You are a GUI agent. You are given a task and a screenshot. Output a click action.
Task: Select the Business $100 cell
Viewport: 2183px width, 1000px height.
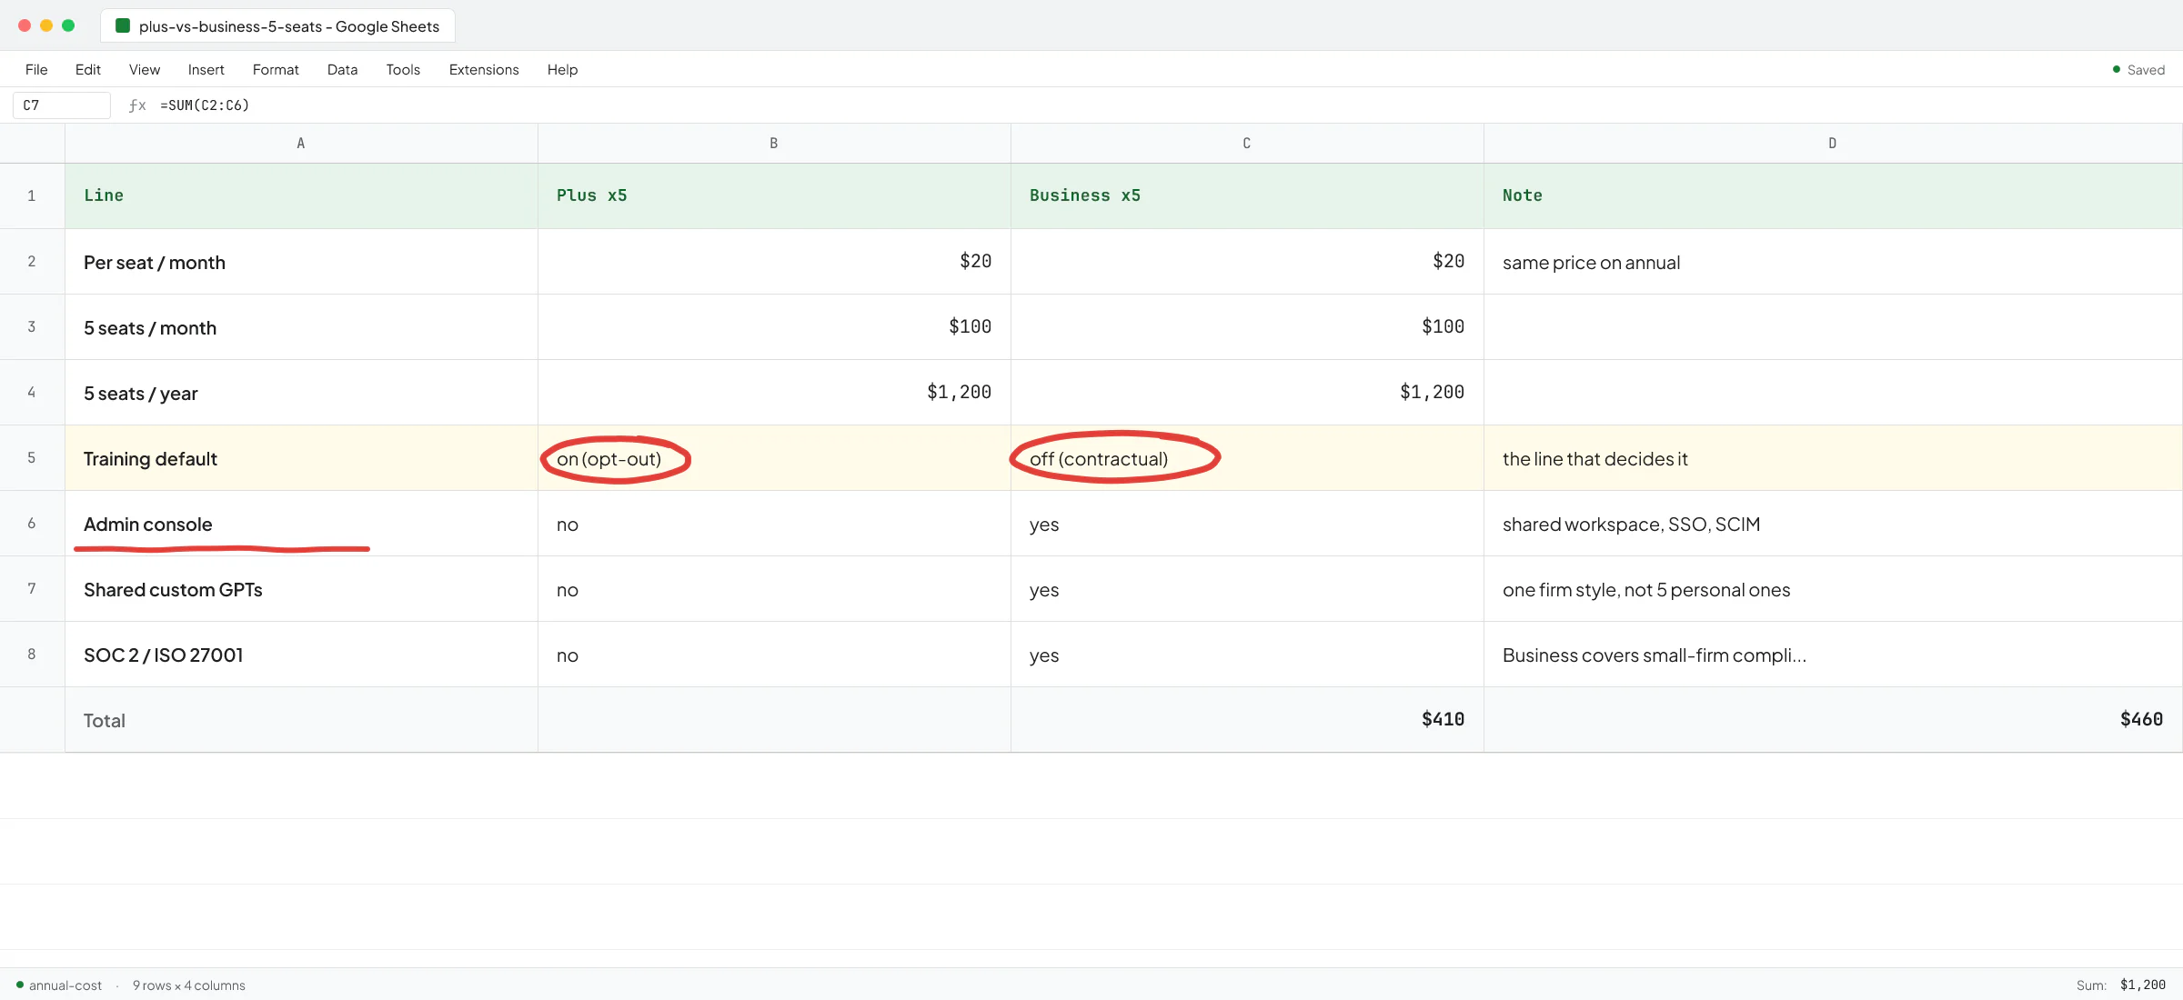pyautogui.click(x=1247, y=327)
